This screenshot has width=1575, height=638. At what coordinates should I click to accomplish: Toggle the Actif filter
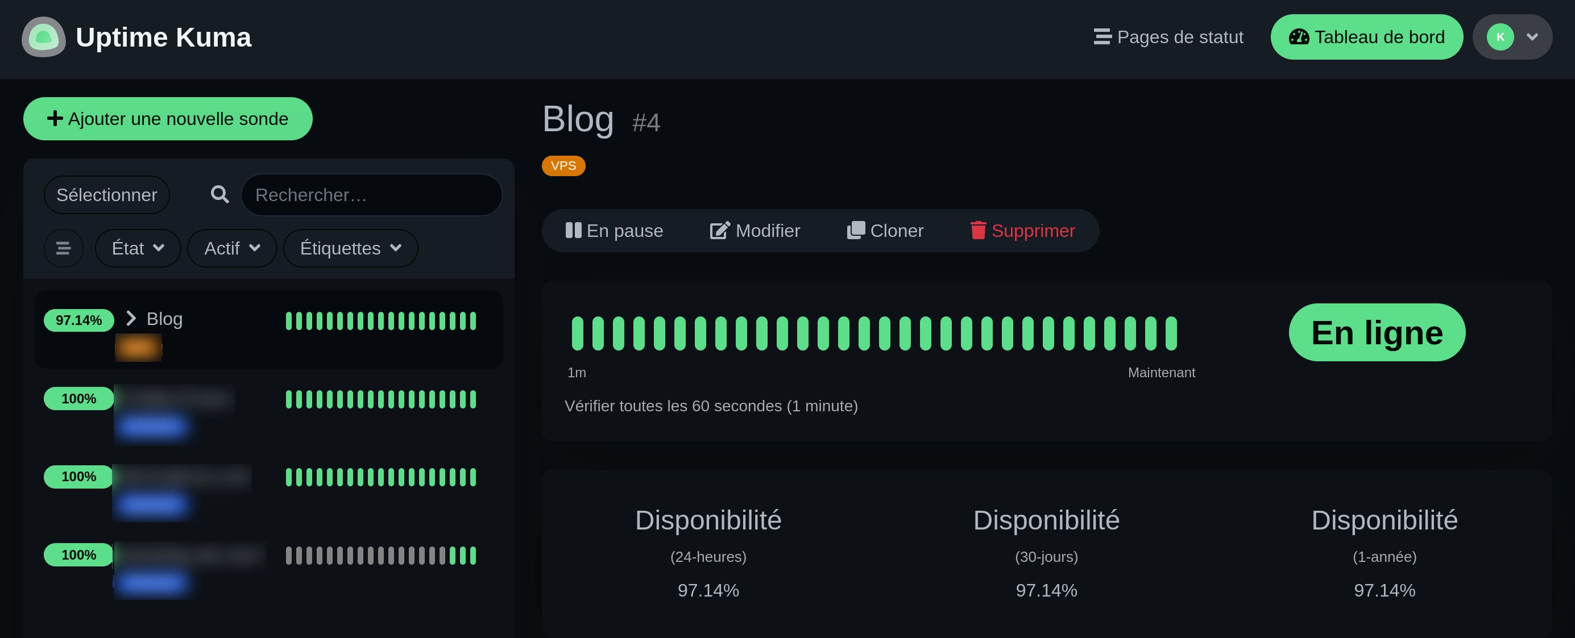click(231, 248)
